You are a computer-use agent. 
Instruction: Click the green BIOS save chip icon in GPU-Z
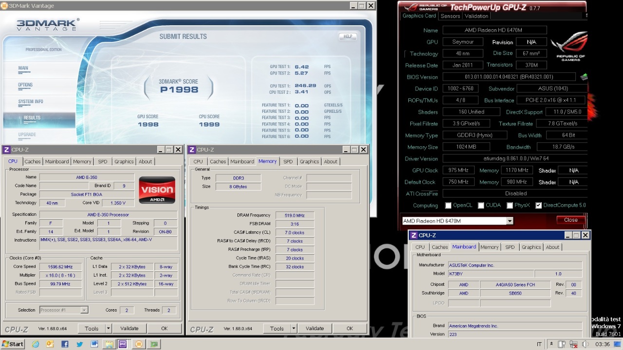click(584, 77)
